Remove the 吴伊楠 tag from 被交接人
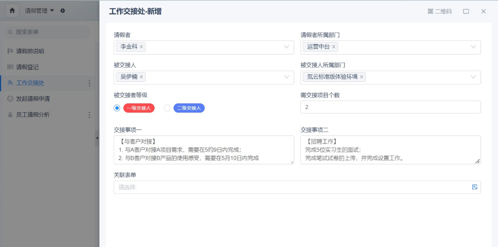The image size is (498, 247). click(x=141, y=77)
